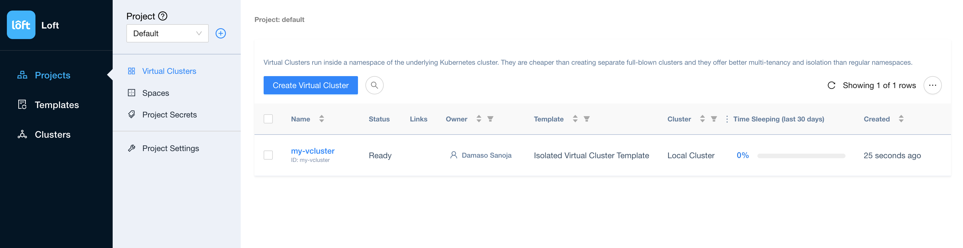
Task: Click Showing 1 of 1 rows text
Action: 879,86
